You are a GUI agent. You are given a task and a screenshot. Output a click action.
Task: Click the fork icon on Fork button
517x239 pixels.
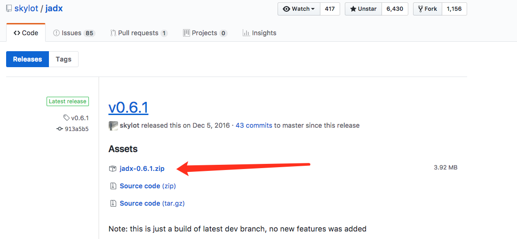pyautogui.click(x=421, y=9)
